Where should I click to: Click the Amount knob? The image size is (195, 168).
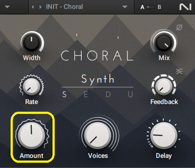coord(31,135)
